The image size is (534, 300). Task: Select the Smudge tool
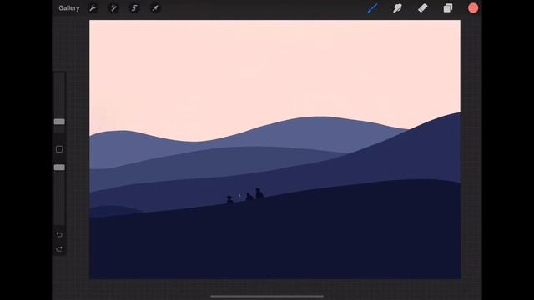coord(397,8)
